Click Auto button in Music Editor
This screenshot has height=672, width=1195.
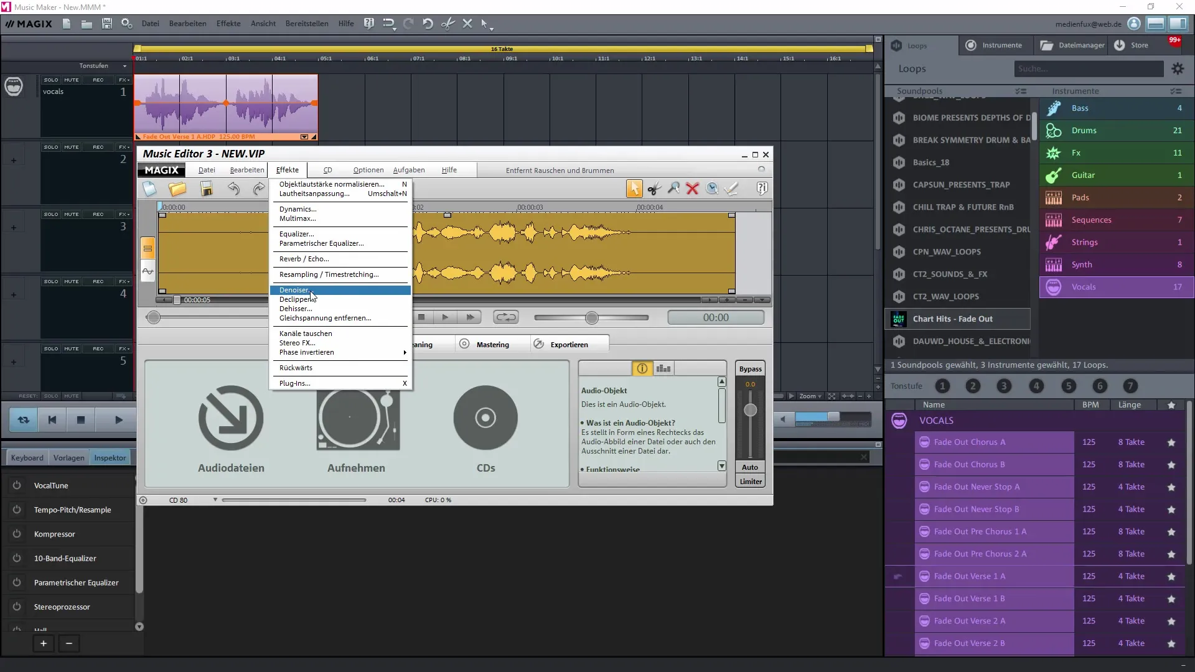coord(750,467)
